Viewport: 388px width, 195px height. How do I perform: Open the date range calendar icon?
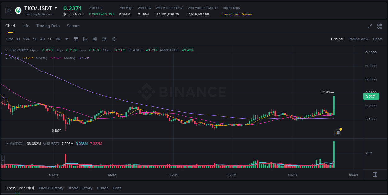coord(76,39)
